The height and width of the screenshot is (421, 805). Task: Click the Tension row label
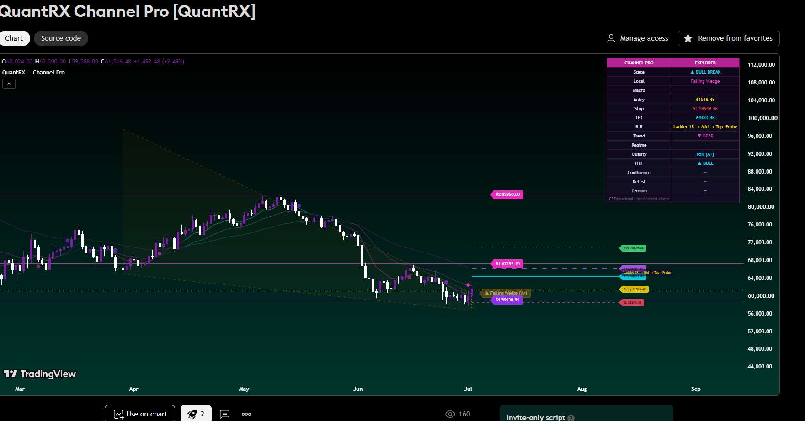(639, 191)
